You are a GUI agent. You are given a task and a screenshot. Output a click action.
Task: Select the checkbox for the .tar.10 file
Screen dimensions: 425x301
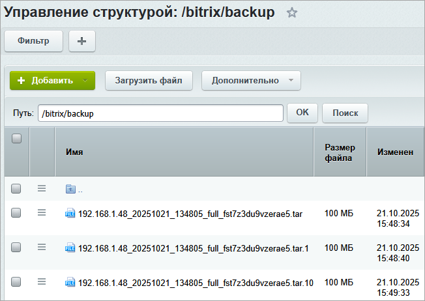16,281
